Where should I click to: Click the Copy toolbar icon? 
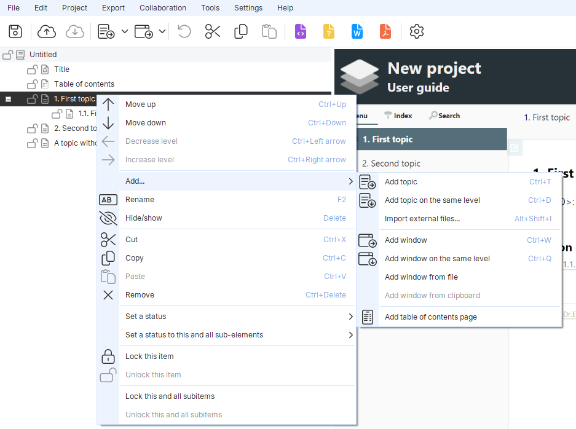click(x=241, y=31)
